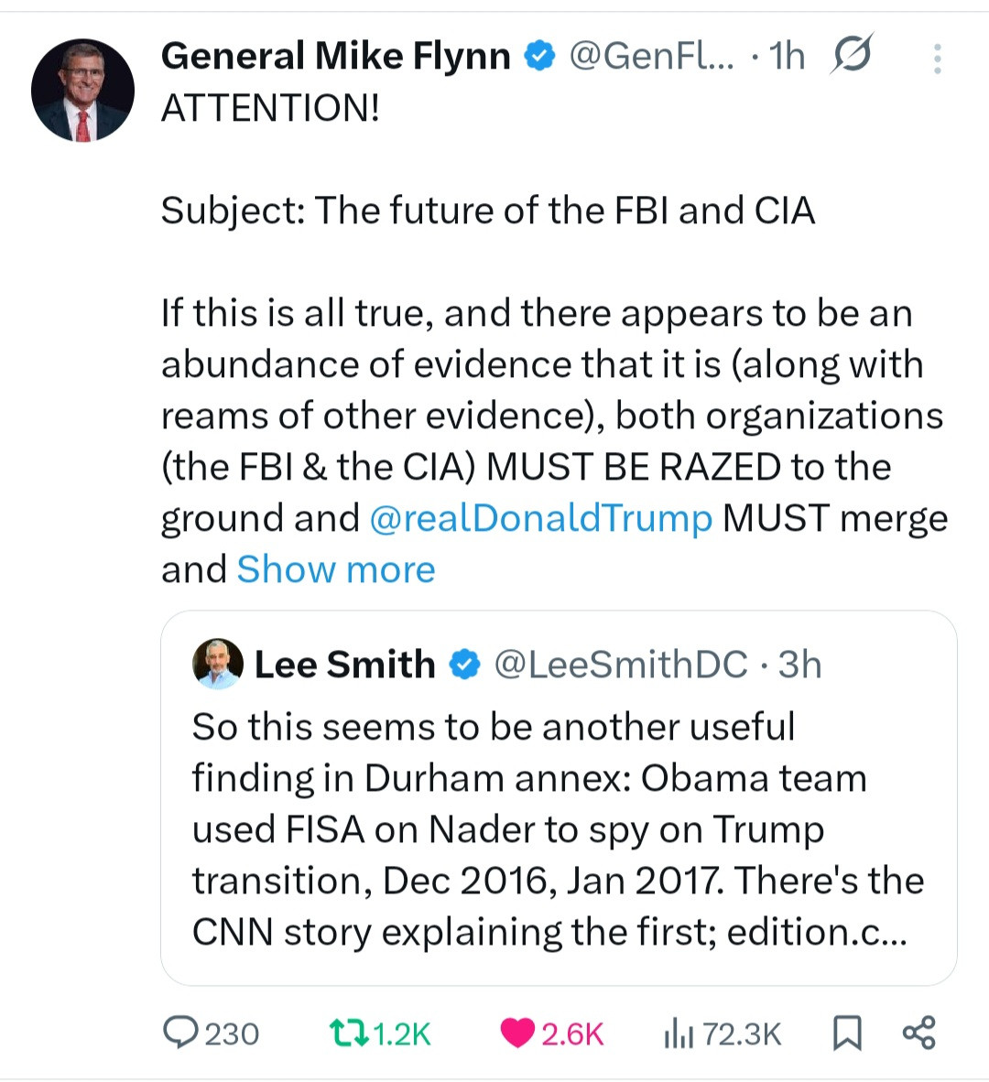Open the @realDonaldTrump mention link
The width and height of the screenshot is (989, 1082).
click(540, 518)
